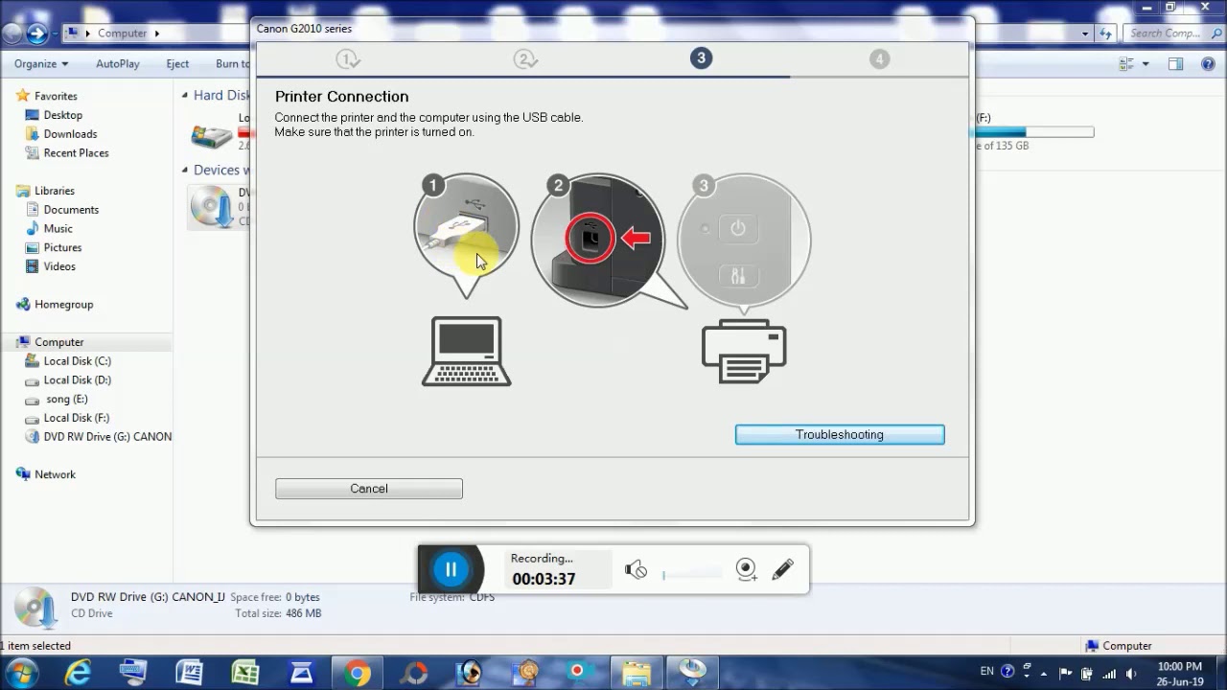The width and height of the screenshot is (1227, 690).
Task: Open the scanner utility taskbar icon
Action: click(x=301, y=672)
